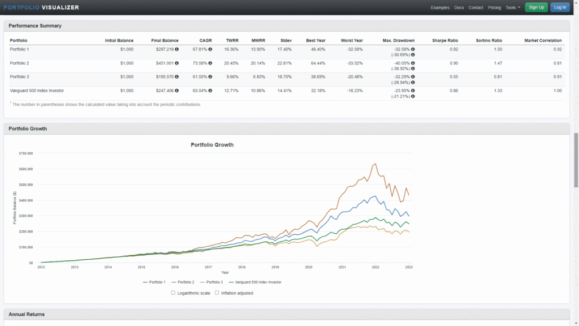Click info icon beside Portfolio 1 final balance
Image resolution: width=579 pixels, height=326 pixels.
tap(176, 49)
